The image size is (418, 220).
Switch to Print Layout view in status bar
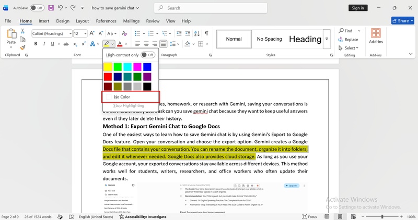tap(340, 217)
